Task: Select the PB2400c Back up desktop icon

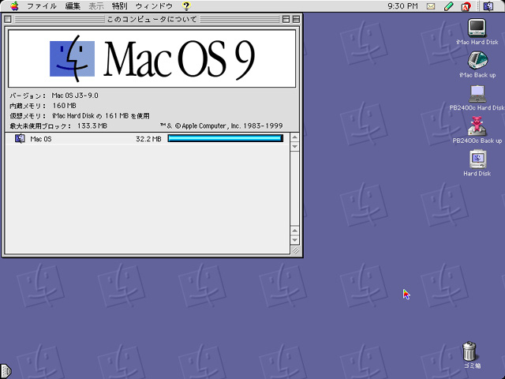Action: pos(477,126)
